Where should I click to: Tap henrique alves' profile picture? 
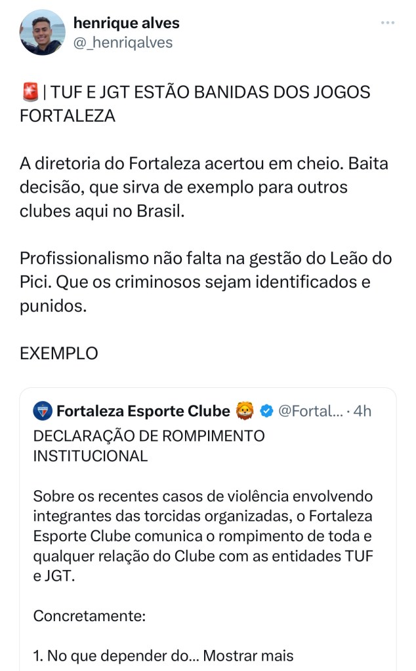pyautogui.click(x=43, y=32)
